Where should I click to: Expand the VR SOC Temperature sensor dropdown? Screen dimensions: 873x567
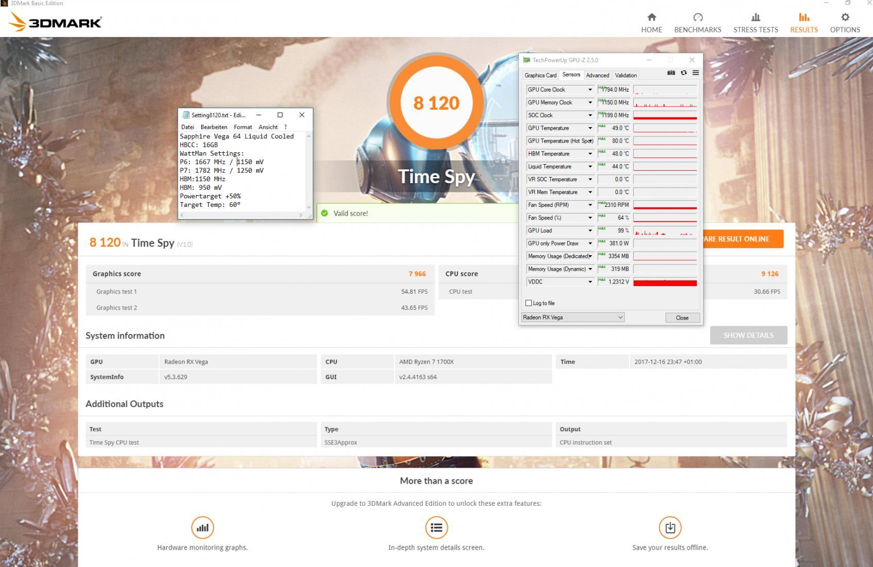(x=590, y=180)
